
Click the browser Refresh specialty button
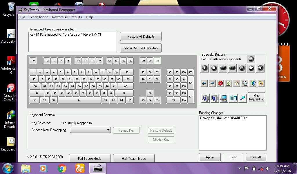(229, 83)
